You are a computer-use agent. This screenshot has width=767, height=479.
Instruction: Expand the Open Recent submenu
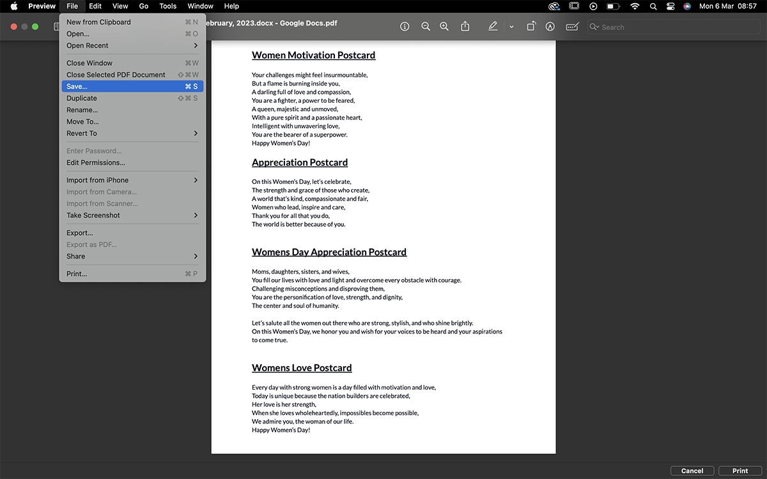pyautogui.click(x=132, y=45)
